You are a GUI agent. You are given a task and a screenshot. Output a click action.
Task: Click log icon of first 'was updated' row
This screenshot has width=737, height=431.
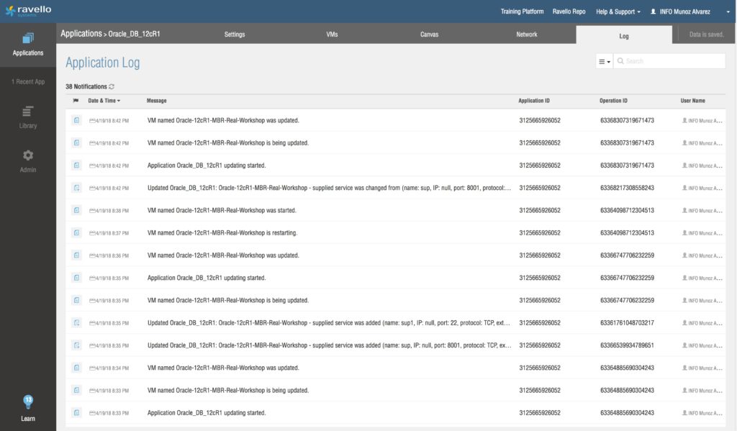coord(76,120)
